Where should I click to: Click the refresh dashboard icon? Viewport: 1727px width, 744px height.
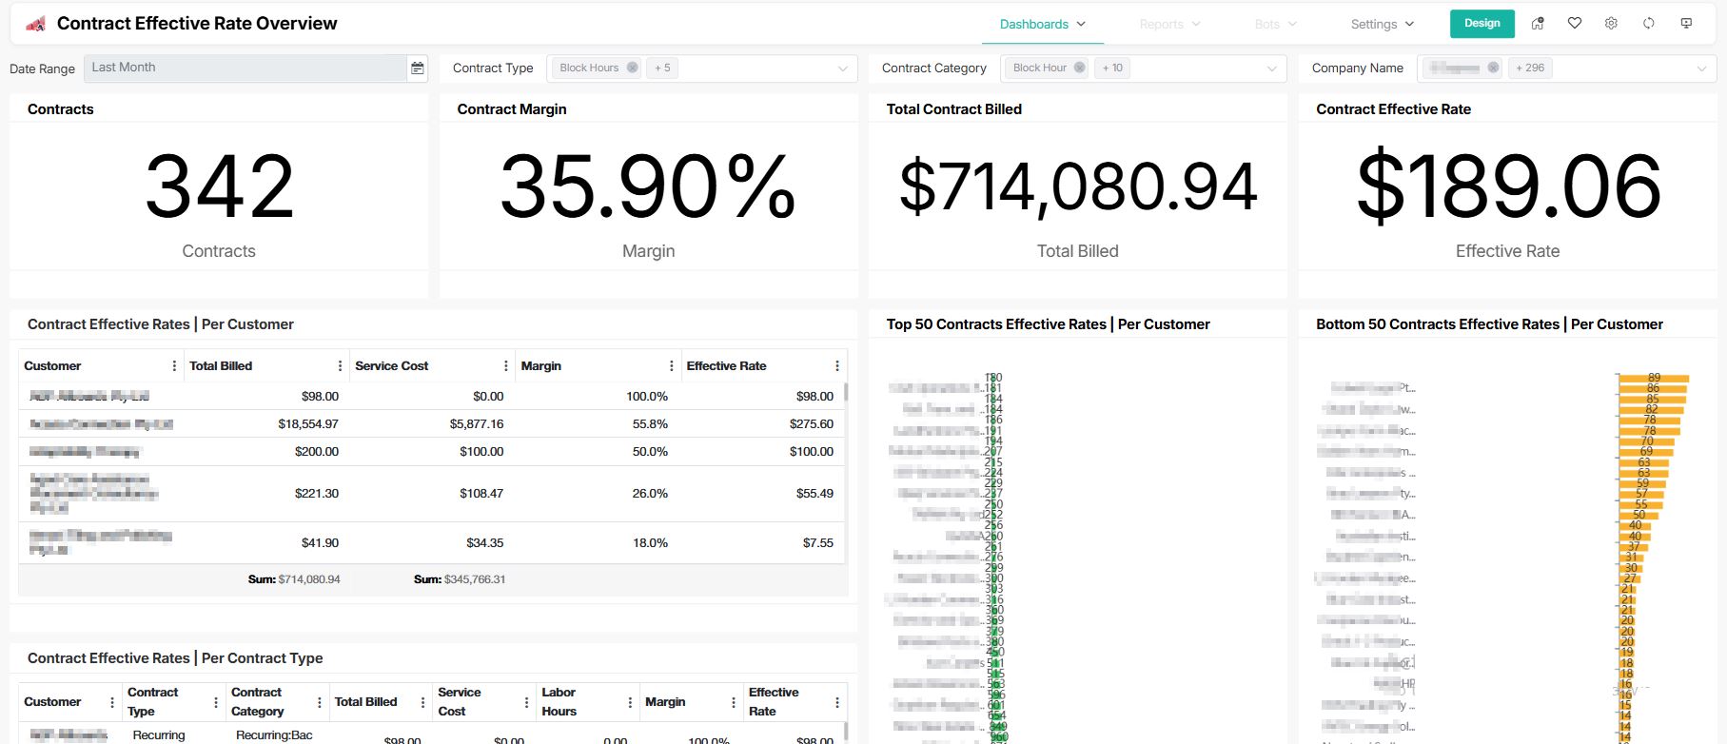tap(1649, 24)
